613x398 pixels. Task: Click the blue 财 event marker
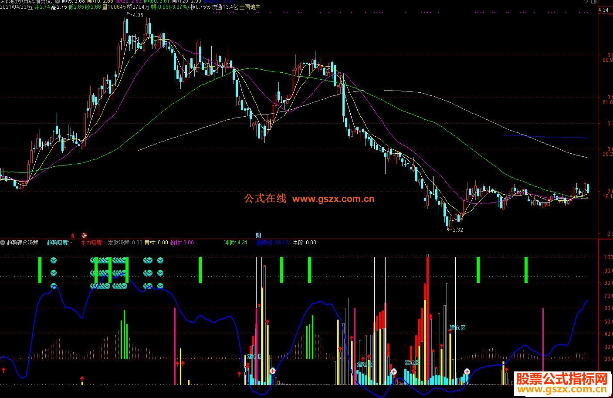[x=258, y=236]
